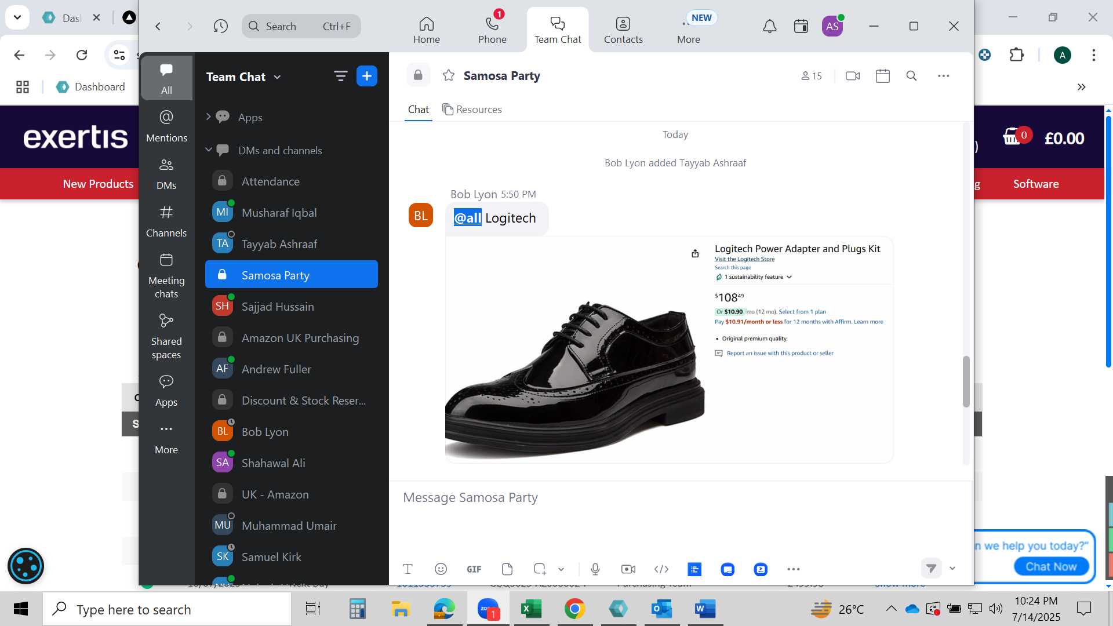This screenshot has height=626, width=1113.
Task: Click the blue plus new chat button
Action: [x=367, y=76]
